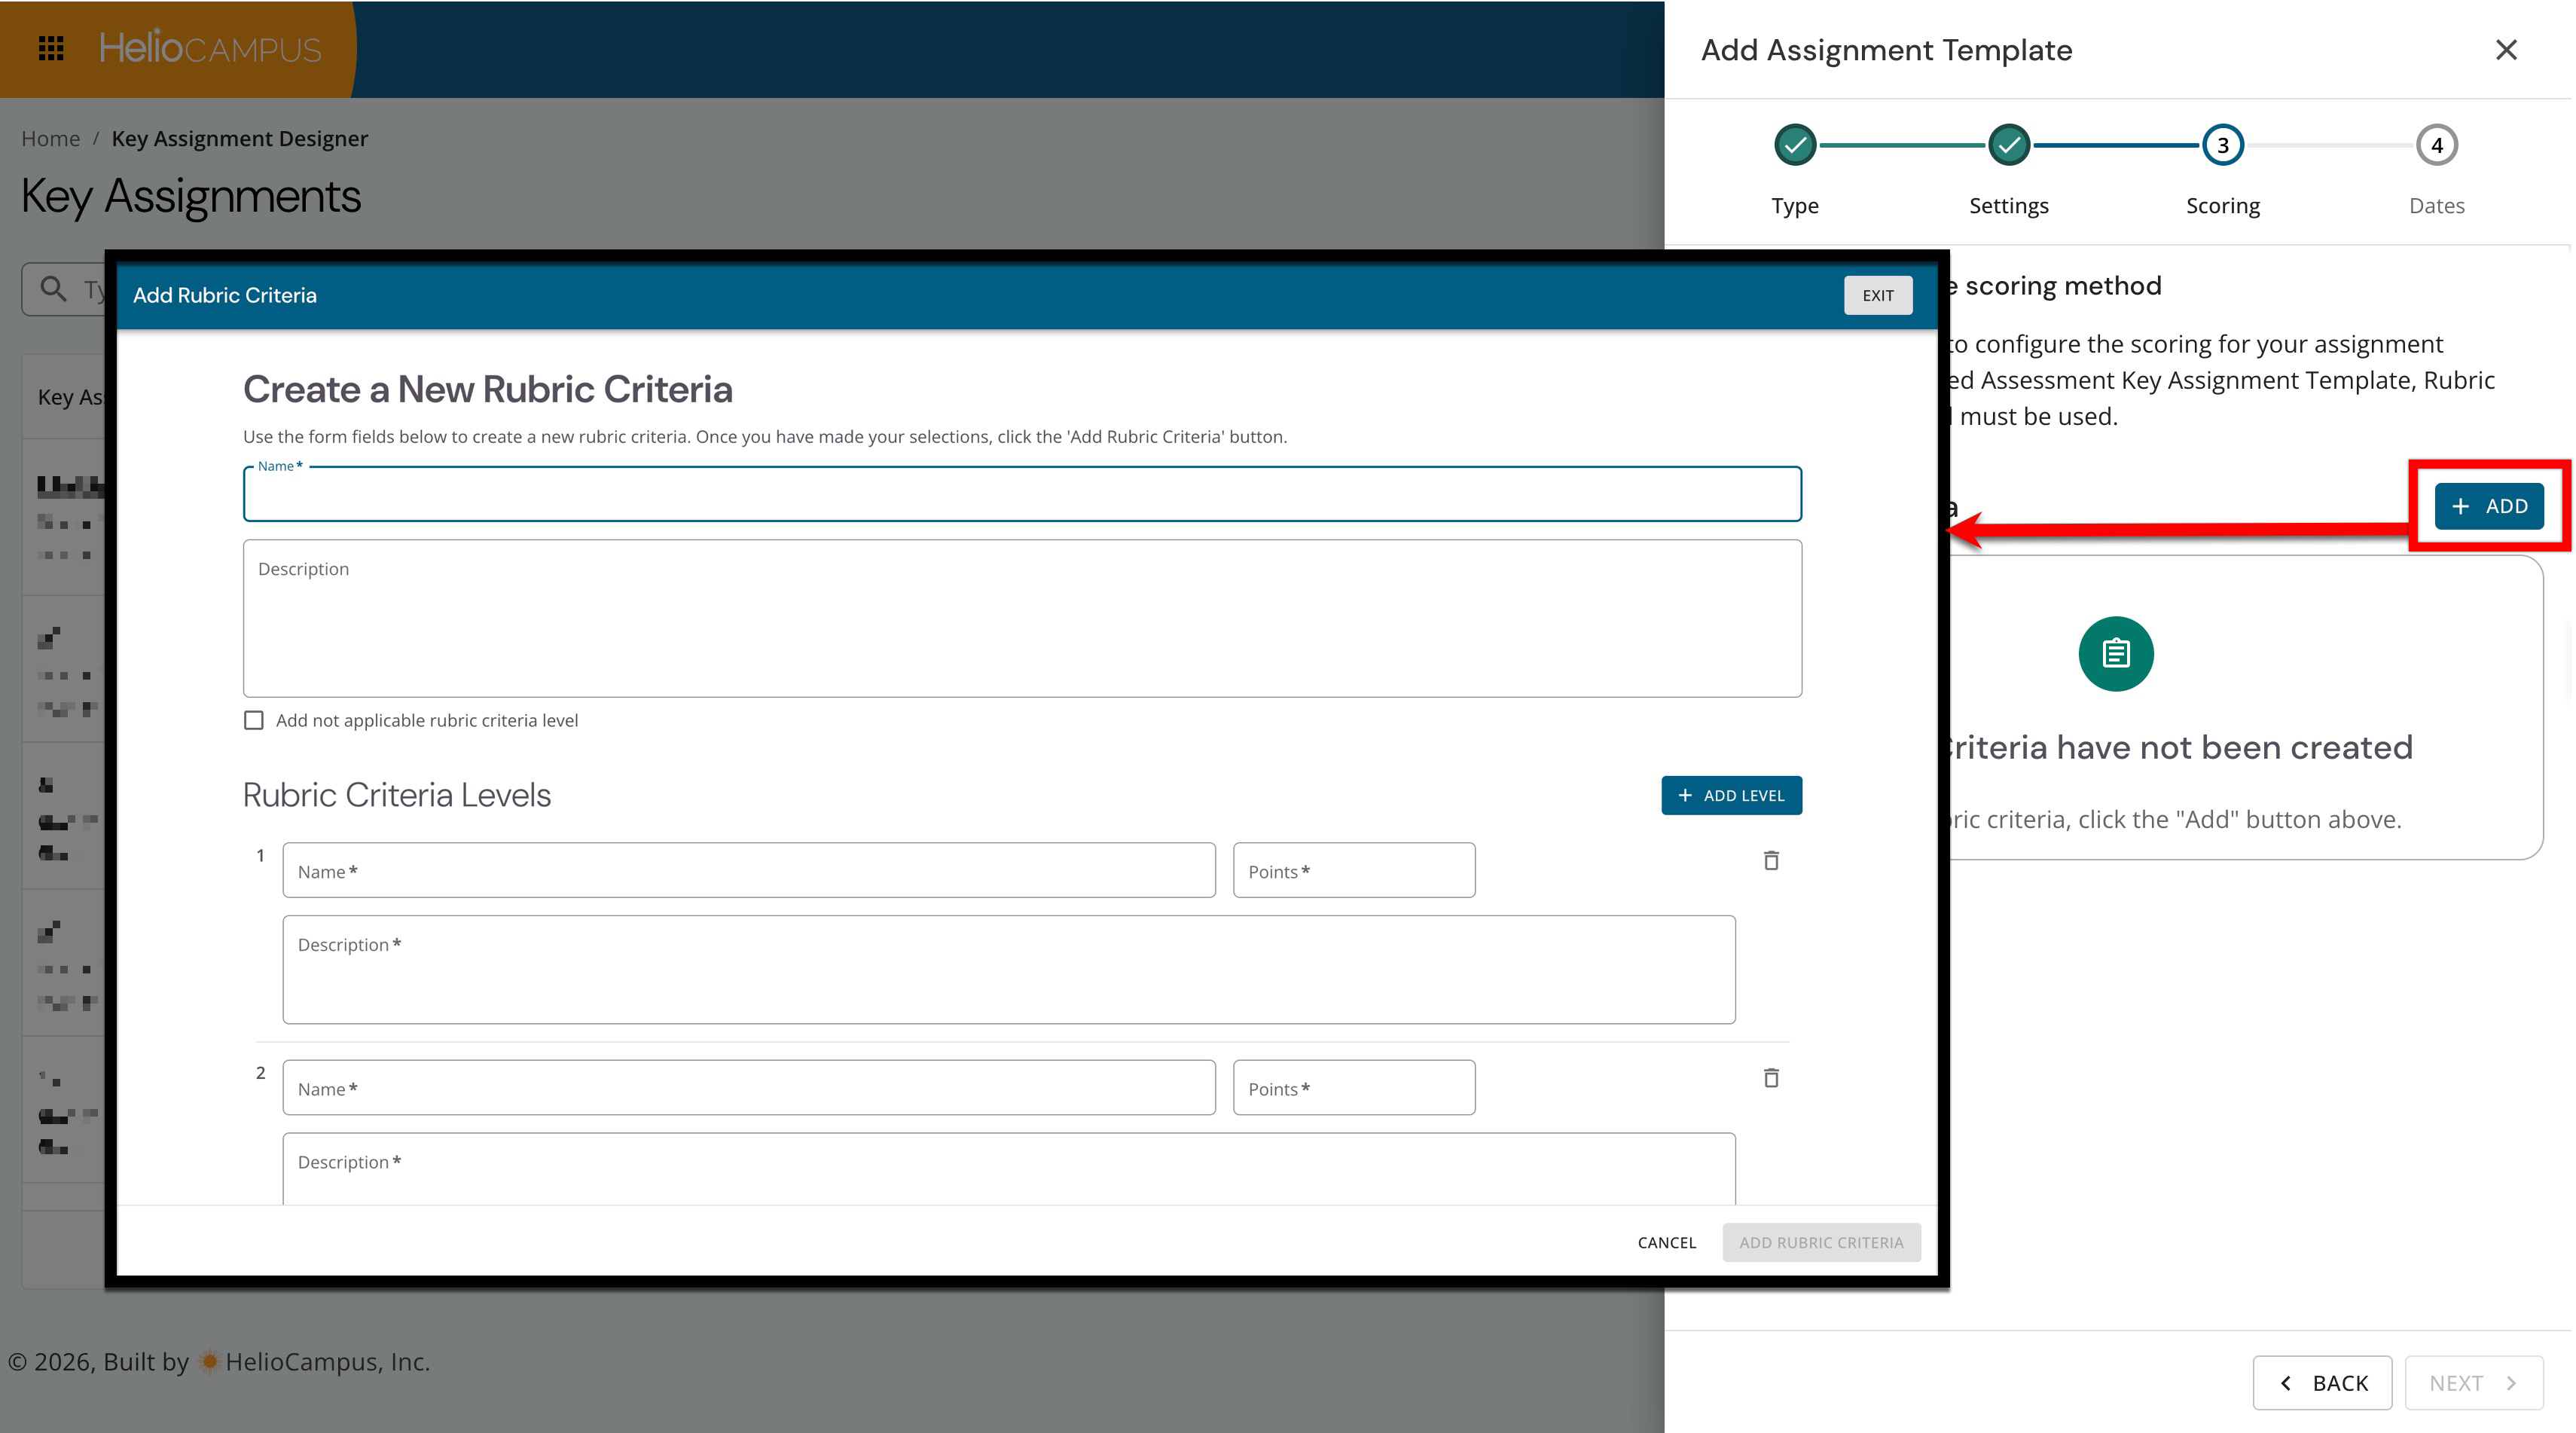Click the green clipboard icon
The image size is (2576, 1433).
2115,654
